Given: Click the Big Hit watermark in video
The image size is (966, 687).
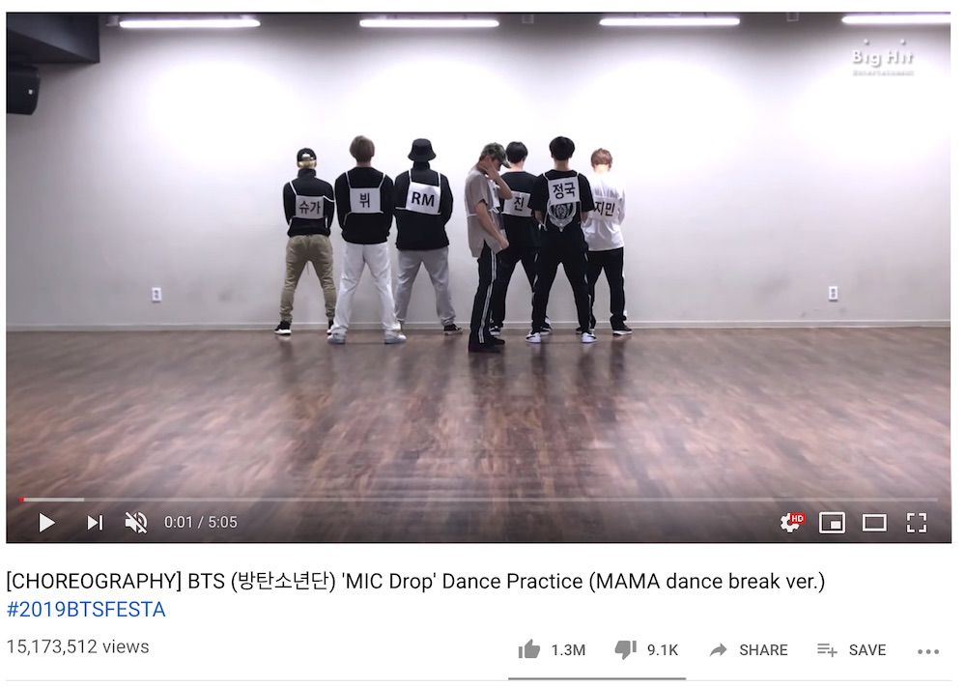Looking at the screenshot, I should (x=883, y=59).
